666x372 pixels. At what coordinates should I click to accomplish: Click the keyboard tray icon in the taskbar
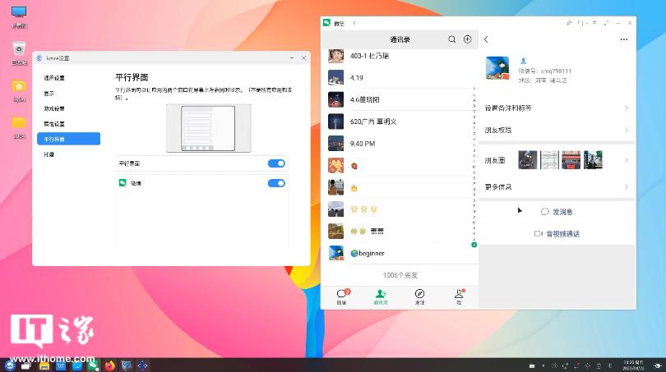tap(532, 365)
